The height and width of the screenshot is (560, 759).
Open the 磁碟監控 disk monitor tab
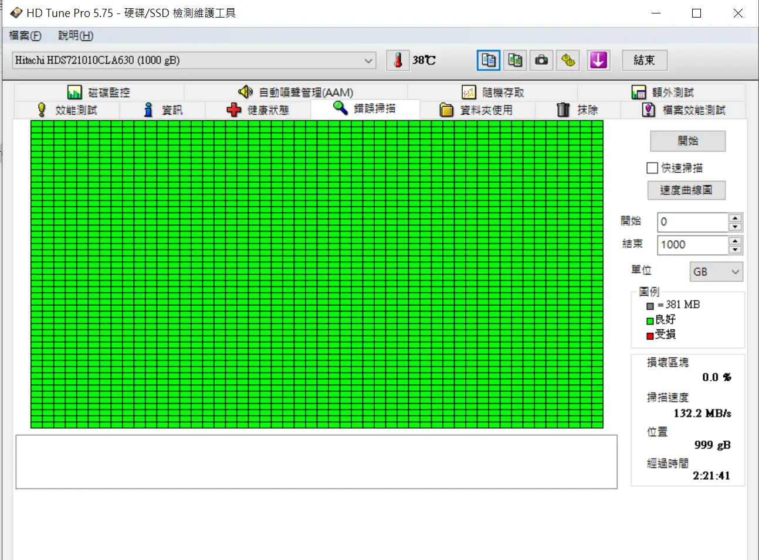pyautogui.click(x=99, y=93)
